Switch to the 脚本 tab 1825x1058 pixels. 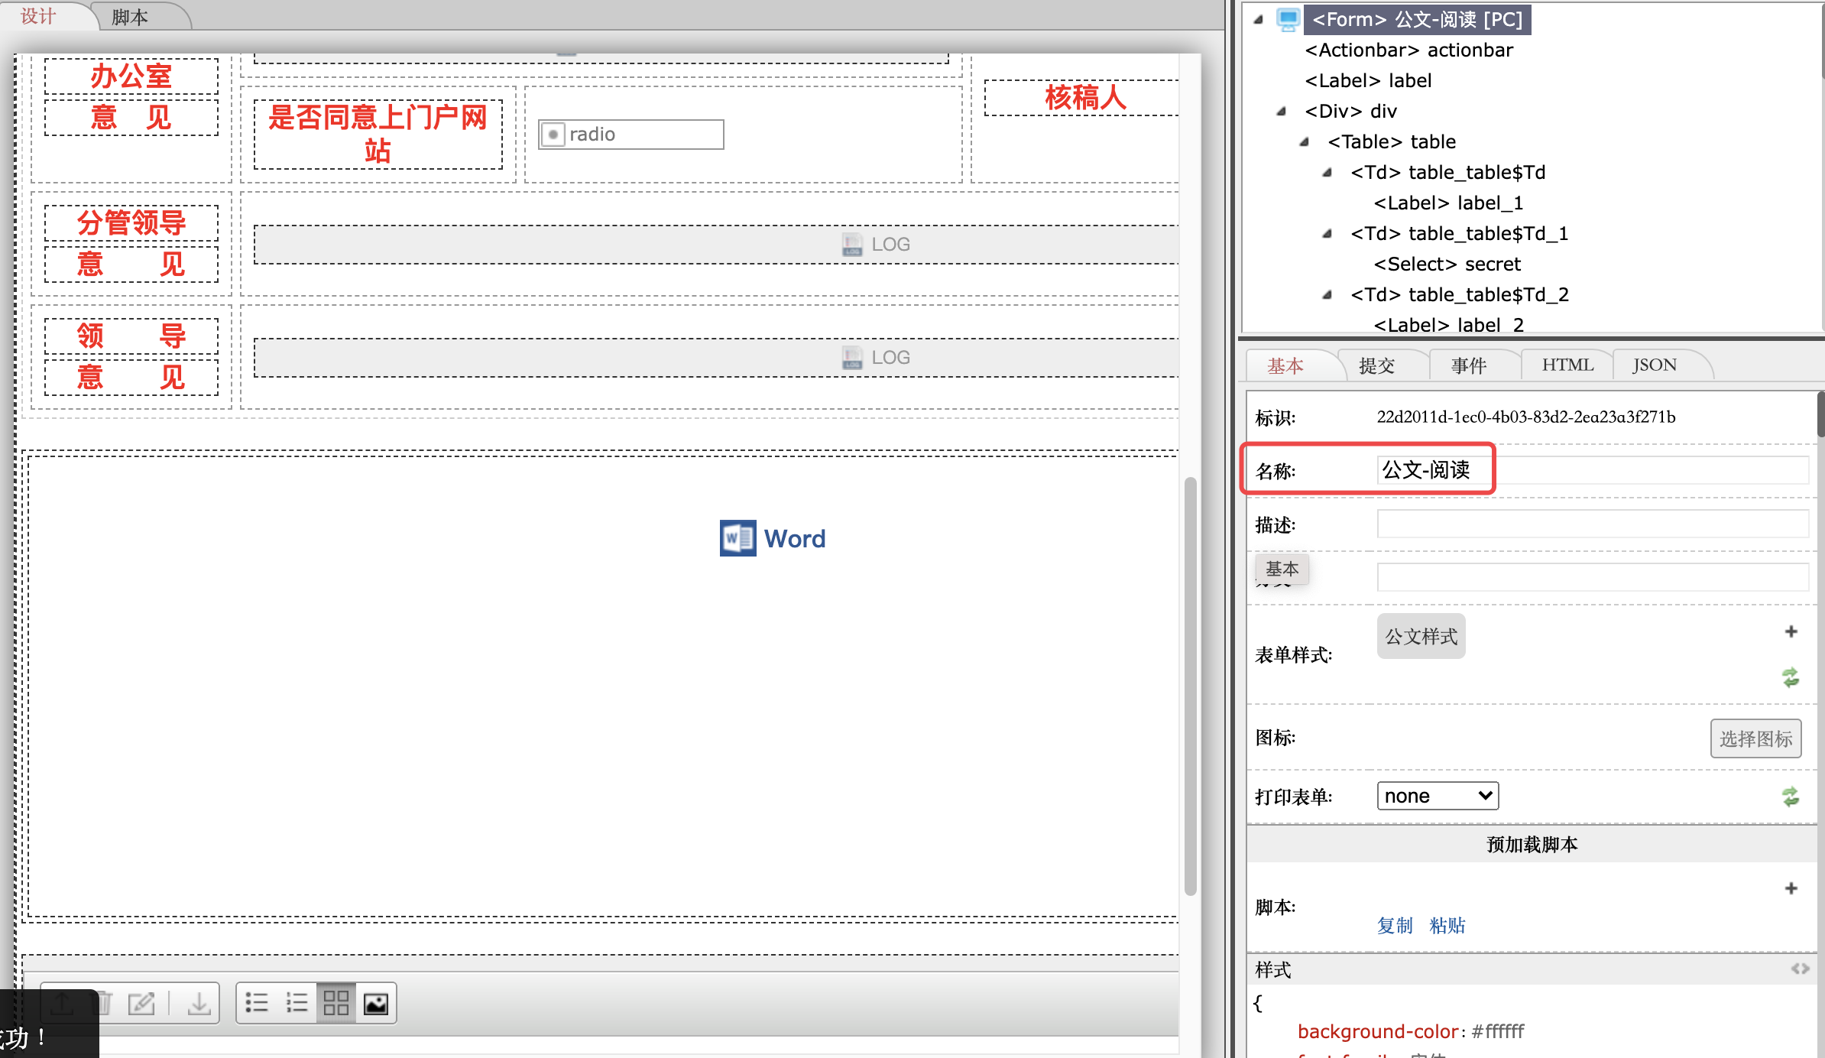pos(130,17)
